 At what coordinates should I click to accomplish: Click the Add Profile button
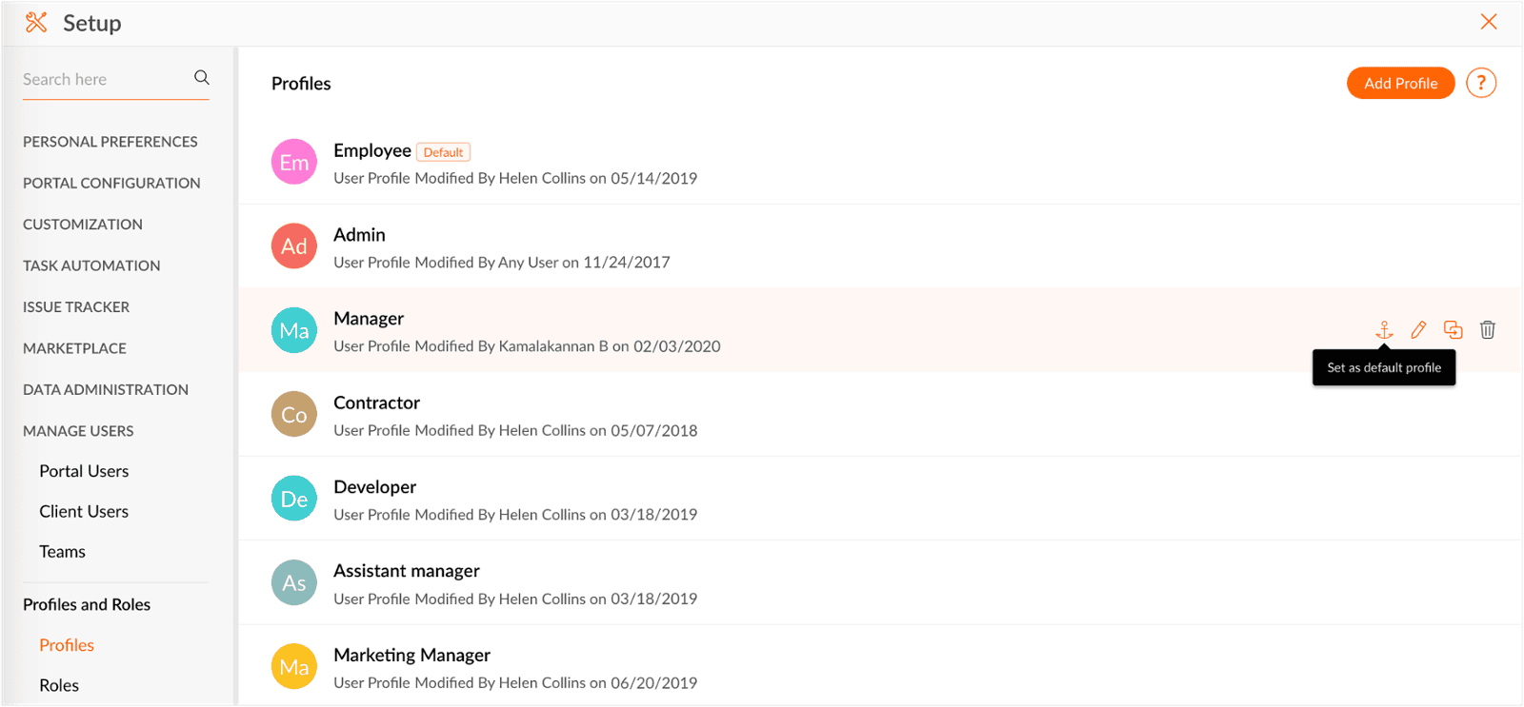click(x=1400, y=84)
